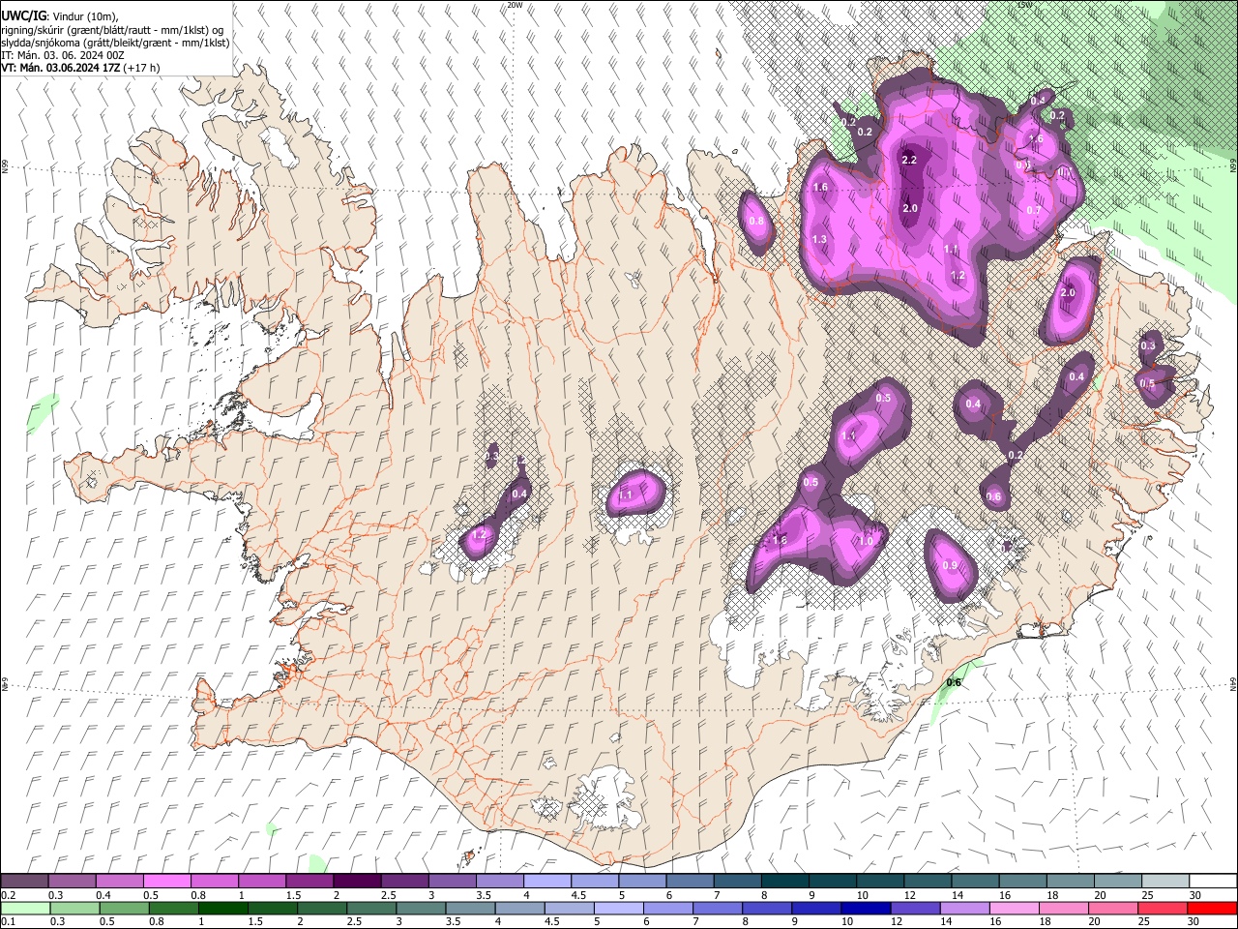Click the dark teal snow swatch 8–9
The height and width of the screenshot is (929, 1238).
point(783,881)
